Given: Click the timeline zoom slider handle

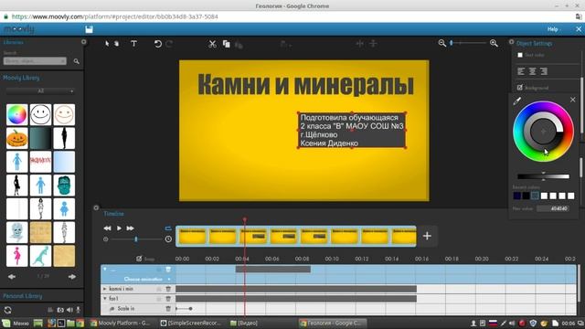Looking at the screenshot, I should coord(136,239).
